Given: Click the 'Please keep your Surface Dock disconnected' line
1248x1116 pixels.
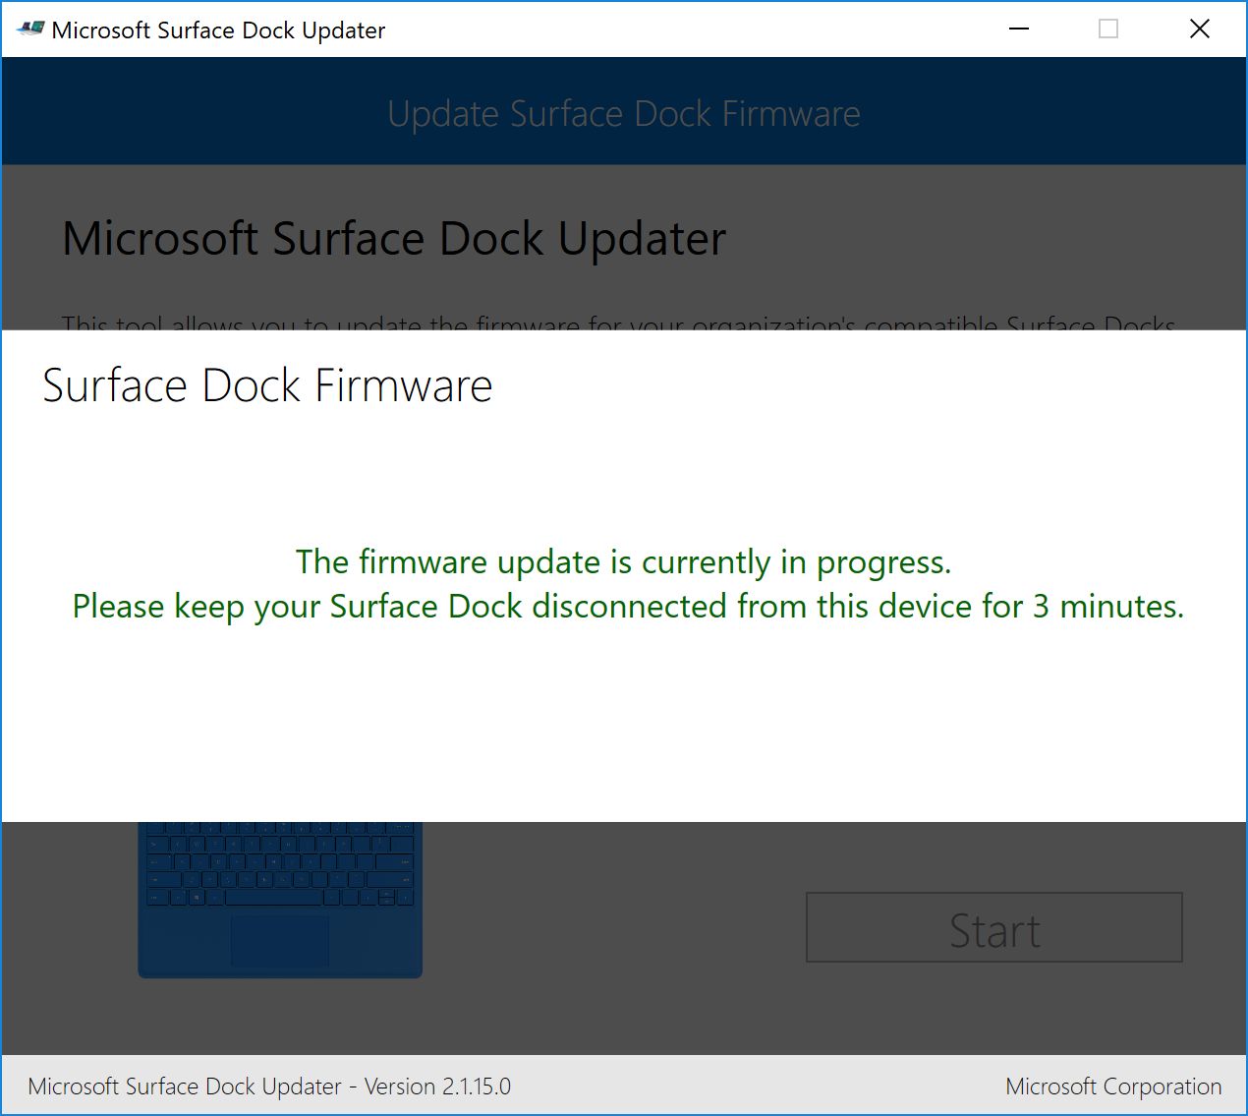Looking at the screenshot, I should click(x=628, y=607).
